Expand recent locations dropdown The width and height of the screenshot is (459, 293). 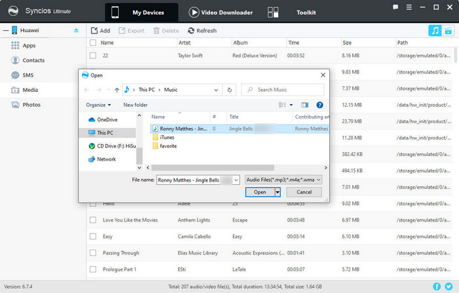108,90
